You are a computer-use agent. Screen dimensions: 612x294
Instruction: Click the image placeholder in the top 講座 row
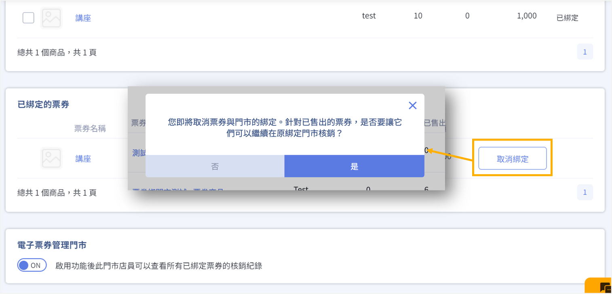(x=51, y=18)
